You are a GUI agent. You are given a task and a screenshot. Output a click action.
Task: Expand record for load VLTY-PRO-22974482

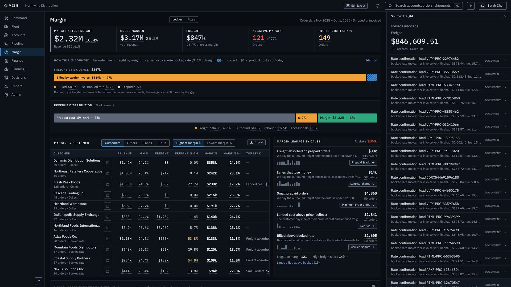448,61
